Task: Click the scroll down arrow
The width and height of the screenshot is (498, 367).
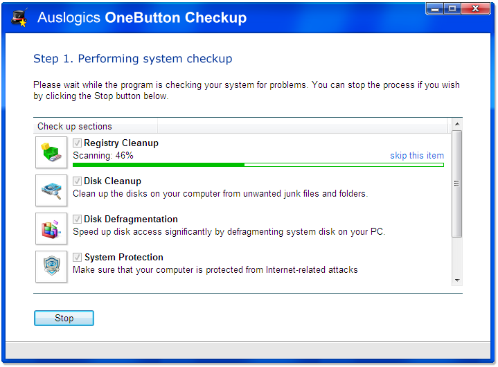Action: pyautogui.click(x=457, y=280)
